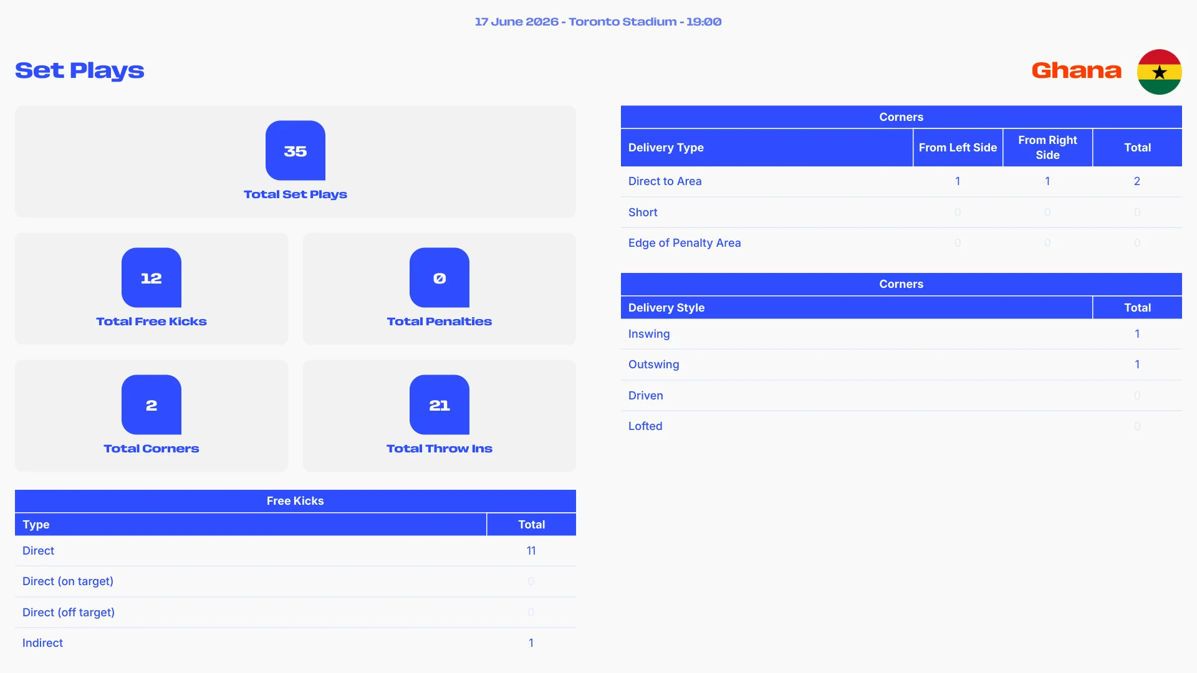Viewport: 1197px width, 673px height.
Task: Click the 2 Total Corners badge
Action: click(151, 404)
